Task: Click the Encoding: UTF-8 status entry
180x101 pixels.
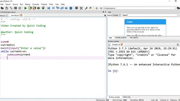Action: (137, 100)
